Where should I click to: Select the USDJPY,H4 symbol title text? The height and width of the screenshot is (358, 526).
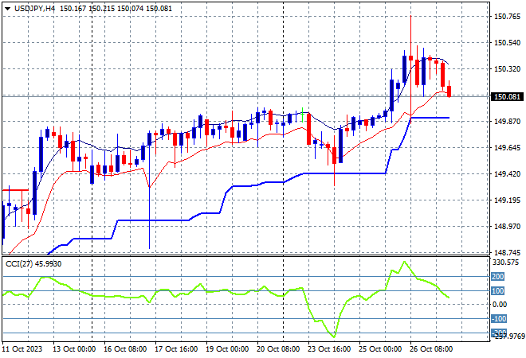(34, 9)
